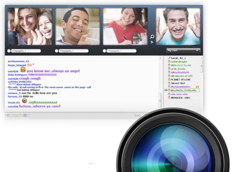Select the webcam feed of the laughing man
Image resolution: width=235 pixels, height=172 pixels.
point(78,27)
